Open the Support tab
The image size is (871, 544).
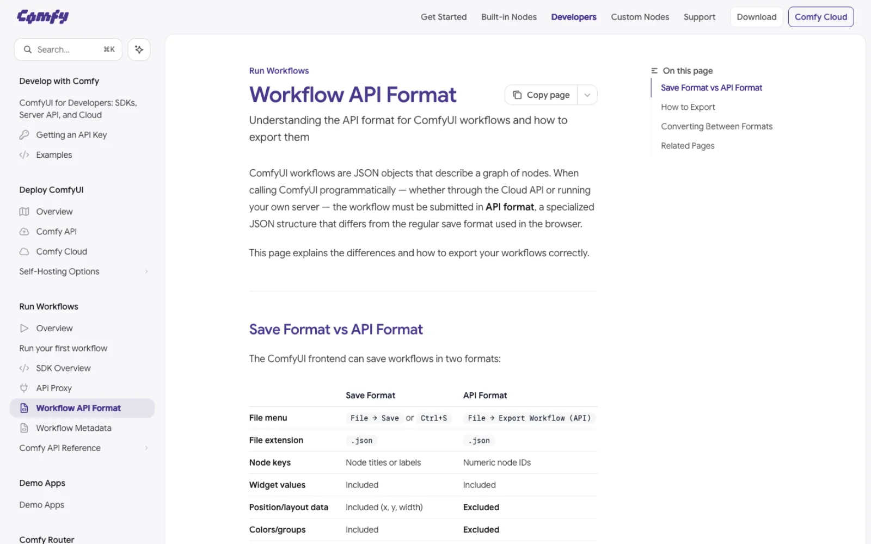[x=700, y=17]
